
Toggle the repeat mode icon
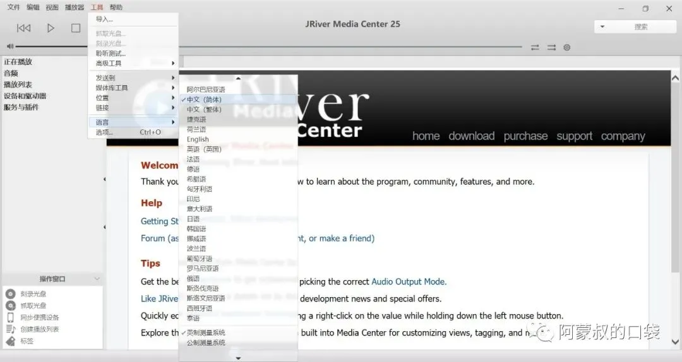pyautogui.click(x=535, y=47)
